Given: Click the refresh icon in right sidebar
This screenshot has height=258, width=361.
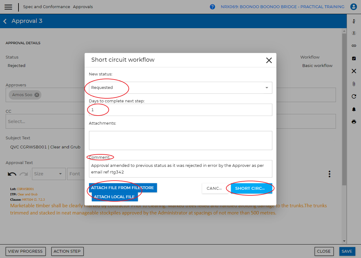Looking at the screenshot, I should click(x=354, y=96).
